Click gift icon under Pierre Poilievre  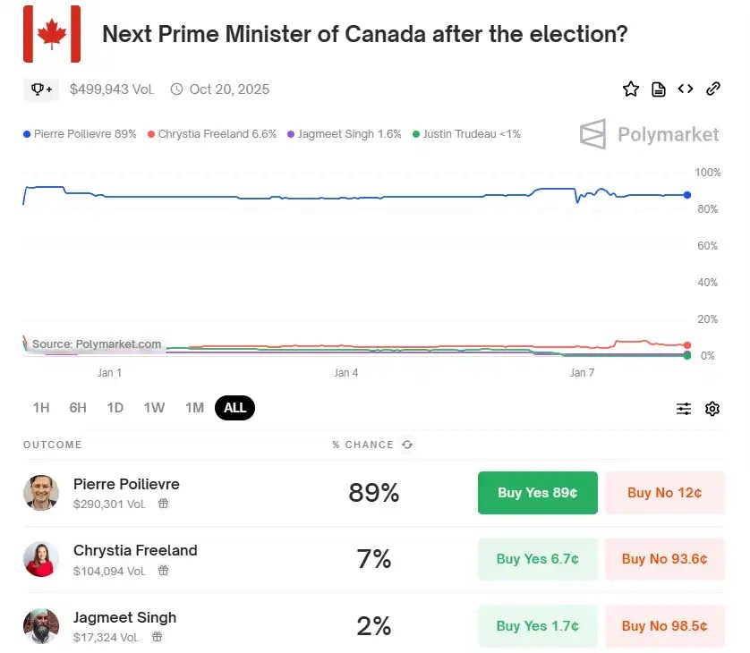(163, 504)
